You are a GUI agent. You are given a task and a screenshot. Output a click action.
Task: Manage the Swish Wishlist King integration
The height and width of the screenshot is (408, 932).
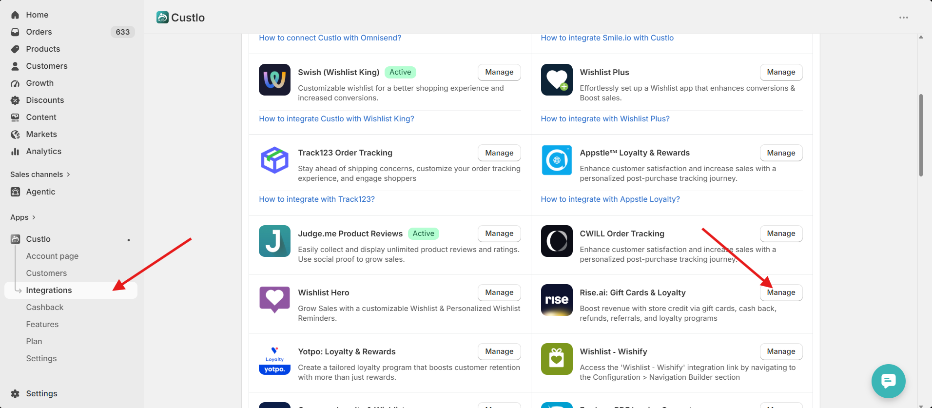point(499,72)
